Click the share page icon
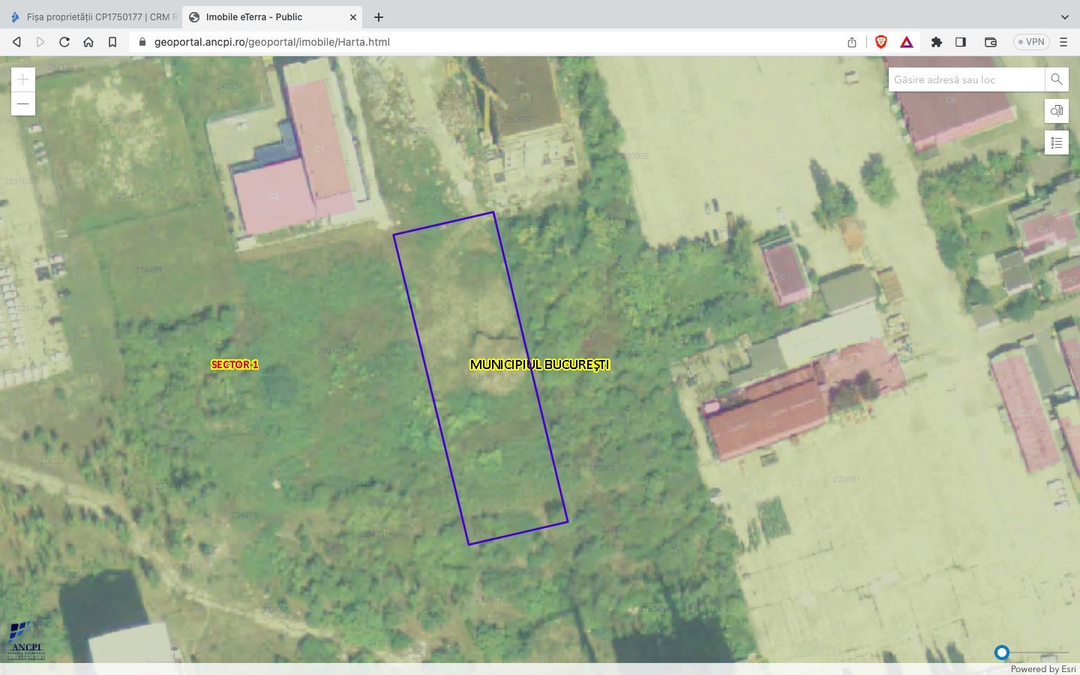Screen dimensions: 1080x675 (852, 42)
